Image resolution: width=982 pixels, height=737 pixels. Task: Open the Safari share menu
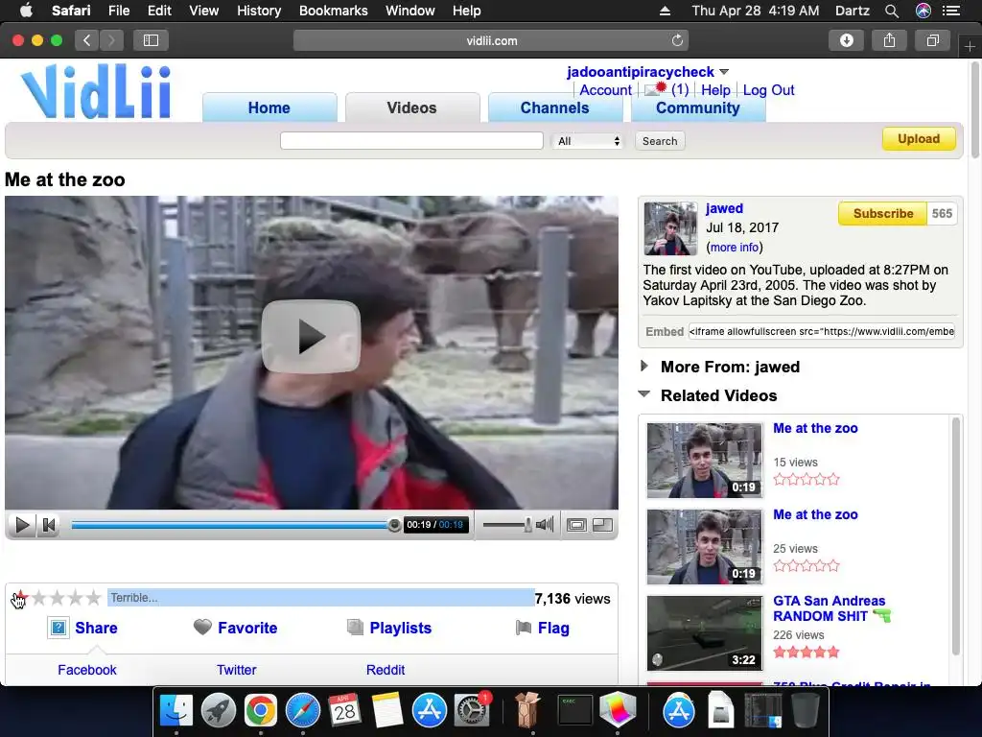pos(889,40)
